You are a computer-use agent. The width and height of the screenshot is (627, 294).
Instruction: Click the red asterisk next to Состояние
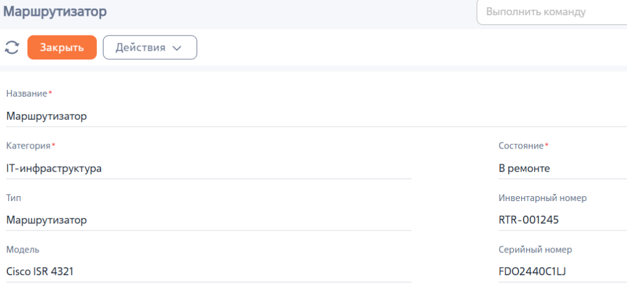click(547, 145)
